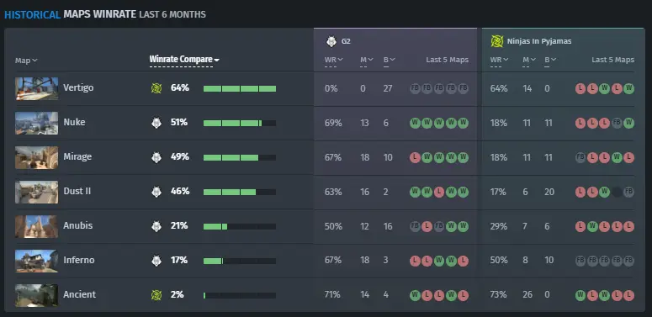The width and height of the screenshot is (652, 317).
Task: Click G2 logo in Inferno winrate row
Action: [156, 261]
